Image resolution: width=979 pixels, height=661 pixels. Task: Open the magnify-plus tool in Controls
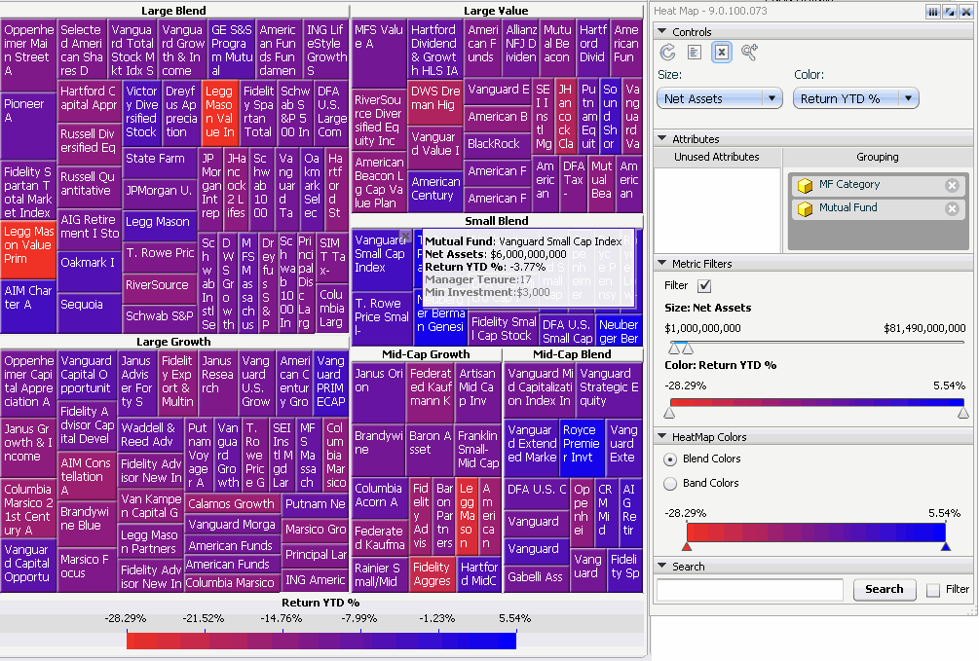pyautogui.click(x=748, y=52)
